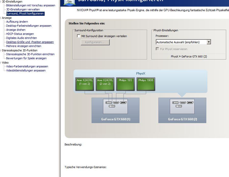Select the Philips 19S monitor icon
Viewport: 229px width, 177px height.
pos(125,84)
